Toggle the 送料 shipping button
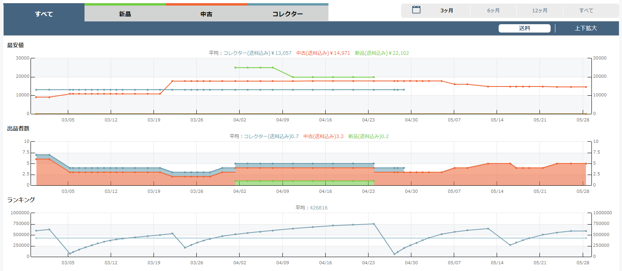The height and width of the screenshot is (271, 622). pyautogui.click(x=524, y=28)
